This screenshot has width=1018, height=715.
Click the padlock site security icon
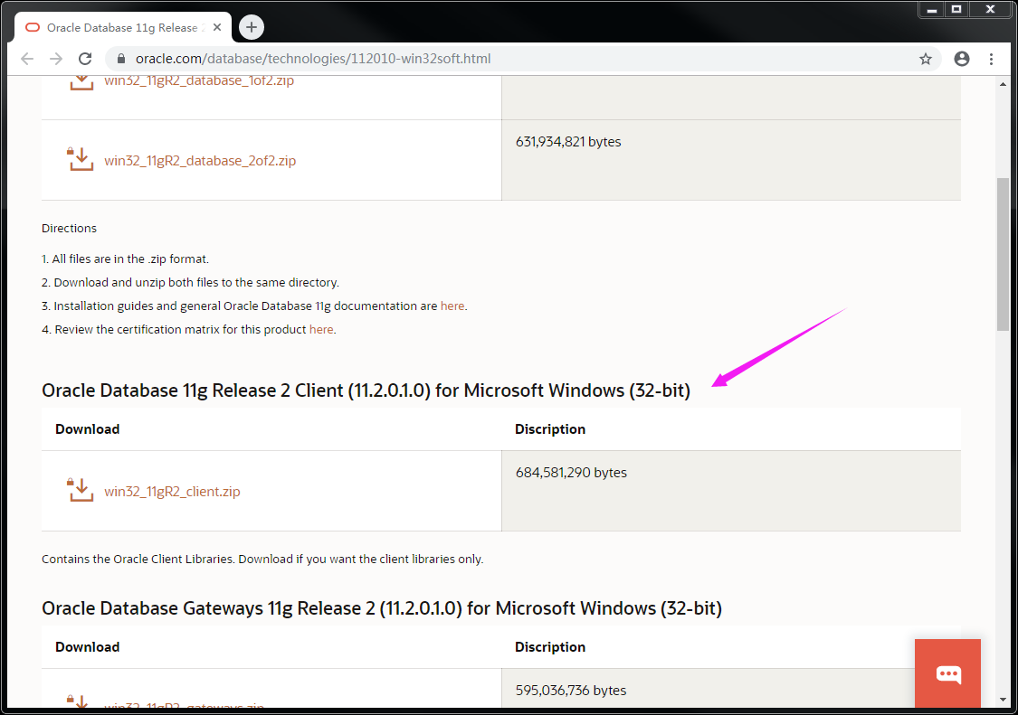[120, 59]
